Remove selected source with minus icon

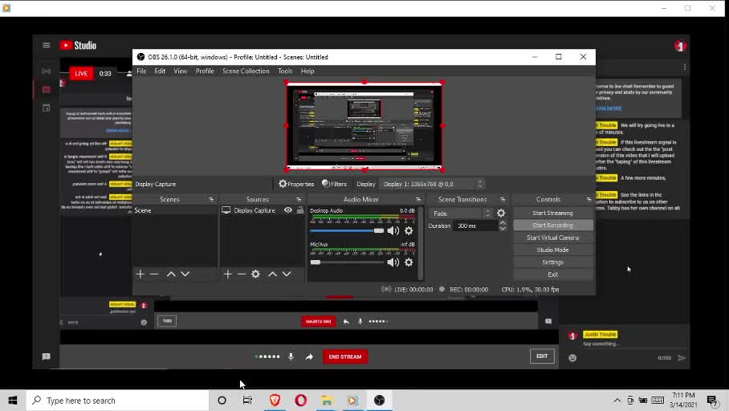[242, 274]
